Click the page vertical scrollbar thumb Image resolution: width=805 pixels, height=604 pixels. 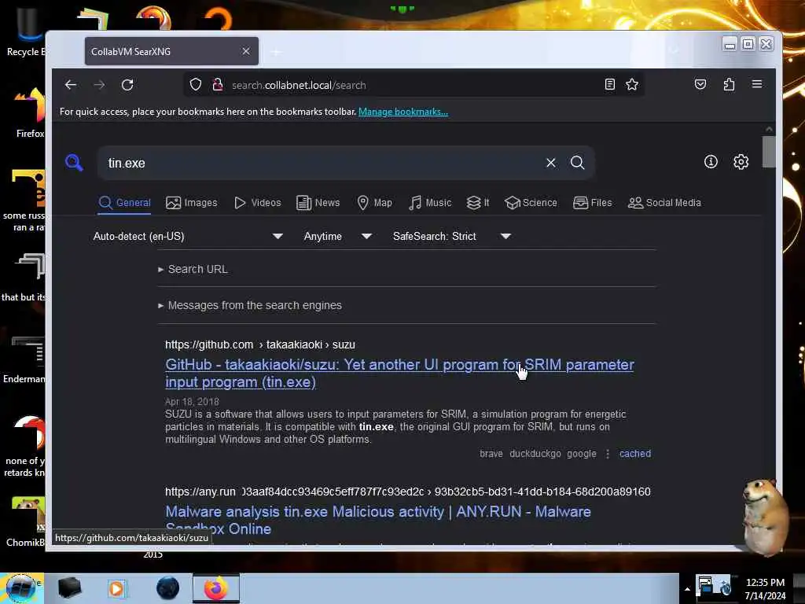point(769,152)
